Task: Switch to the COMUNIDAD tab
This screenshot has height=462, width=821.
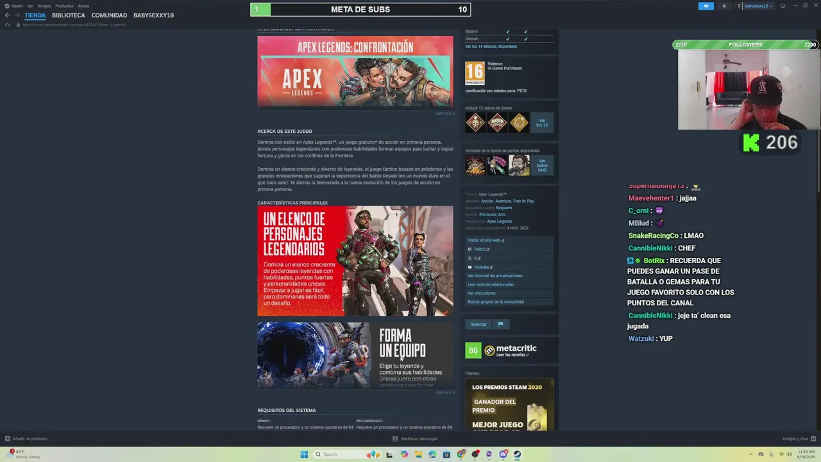Action: (x=109, y=15)
